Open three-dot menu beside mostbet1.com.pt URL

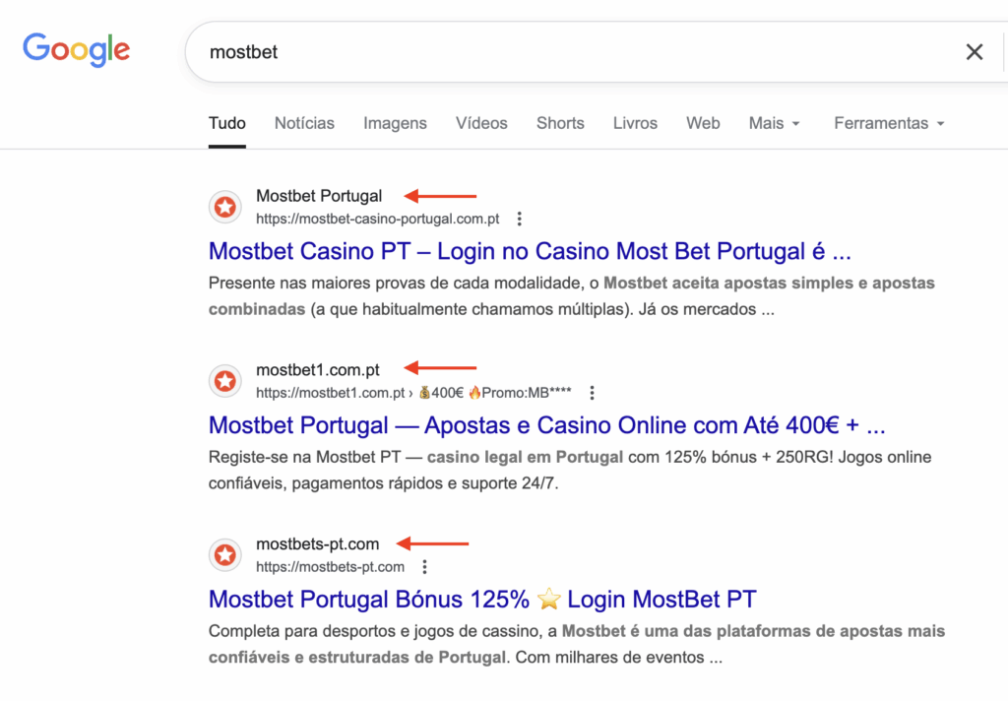point(592,393)
